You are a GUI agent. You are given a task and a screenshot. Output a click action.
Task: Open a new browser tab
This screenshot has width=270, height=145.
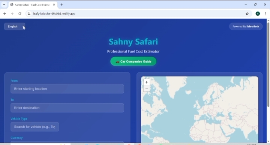(61, 4)
